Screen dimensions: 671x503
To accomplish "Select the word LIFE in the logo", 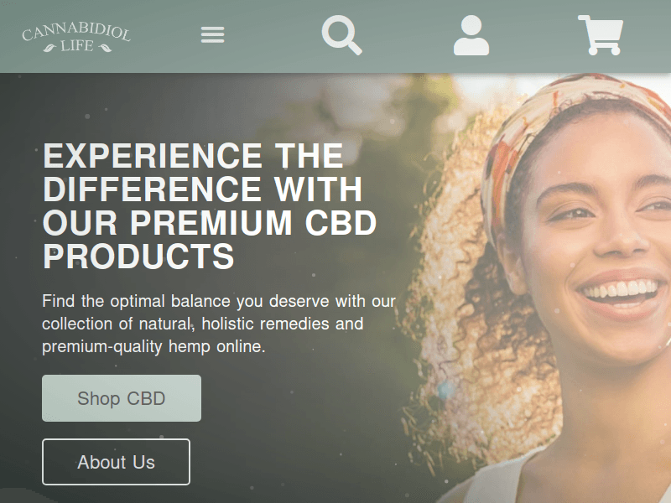I will (77, 46).
